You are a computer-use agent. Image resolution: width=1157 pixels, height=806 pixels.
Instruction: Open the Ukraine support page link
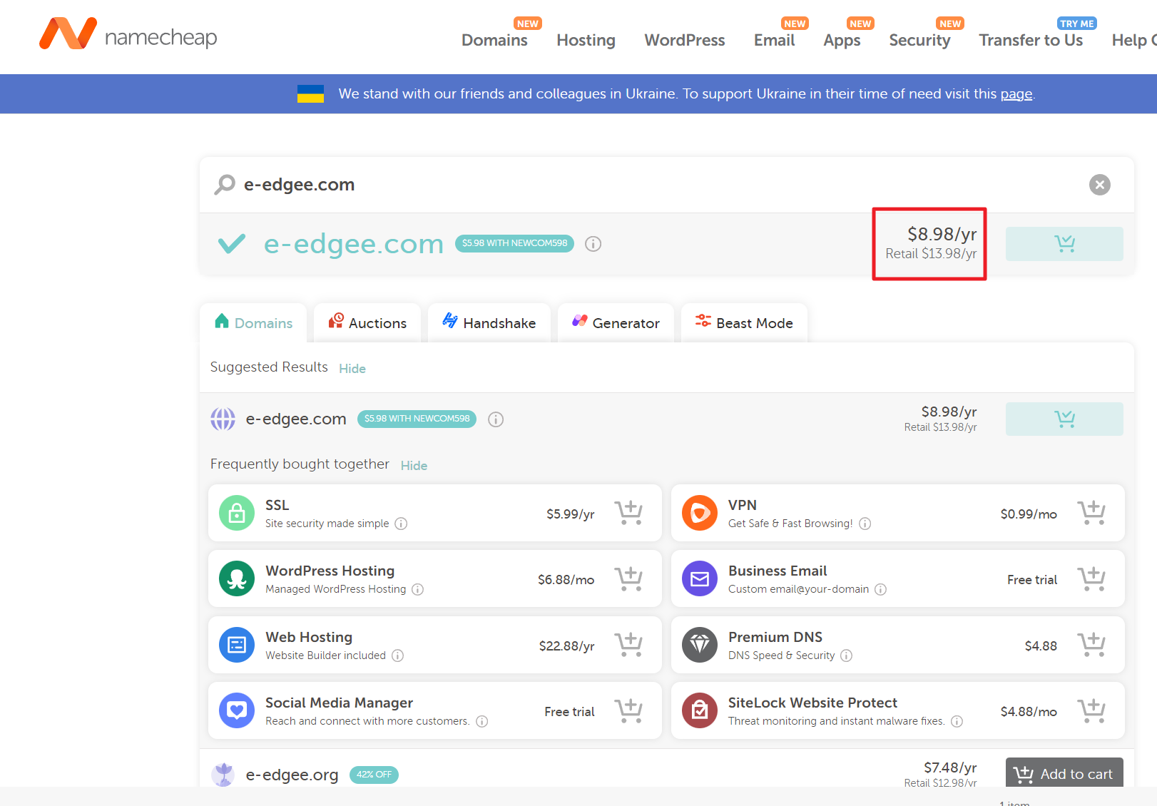tap(1016, 93)
